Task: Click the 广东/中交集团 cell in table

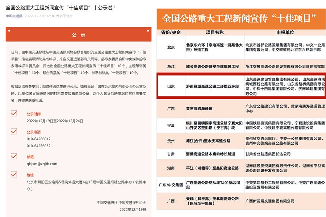Action: 171,185
